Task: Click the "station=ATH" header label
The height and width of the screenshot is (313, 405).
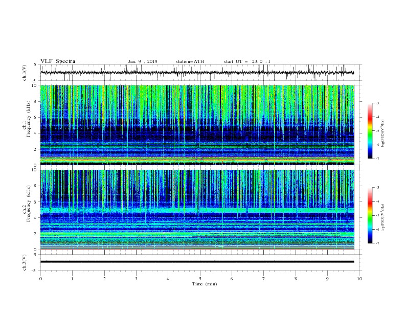Action: click(190, 61)
